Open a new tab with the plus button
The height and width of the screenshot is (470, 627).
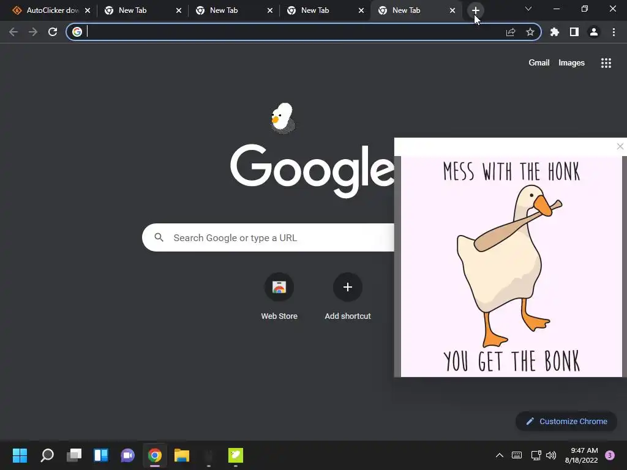pyautogui.click(x=475, y=10)
